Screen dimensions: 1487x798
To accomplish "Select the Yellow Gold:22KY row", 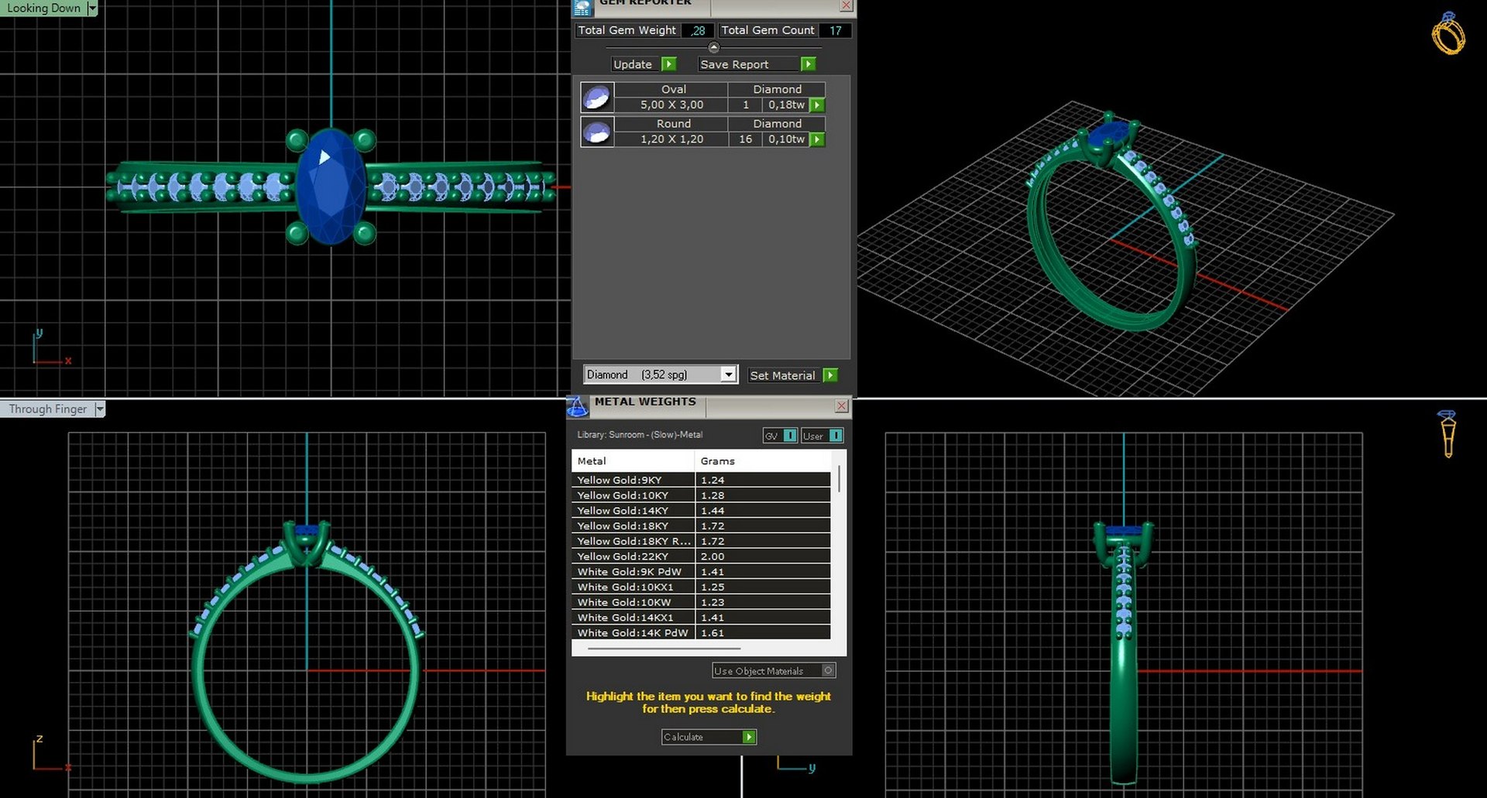I will [701, 557].
